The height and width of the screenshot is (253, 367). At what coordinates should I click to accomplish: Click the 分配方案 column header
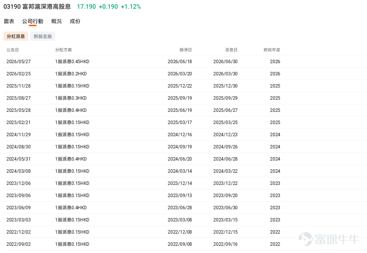(64, 50)
